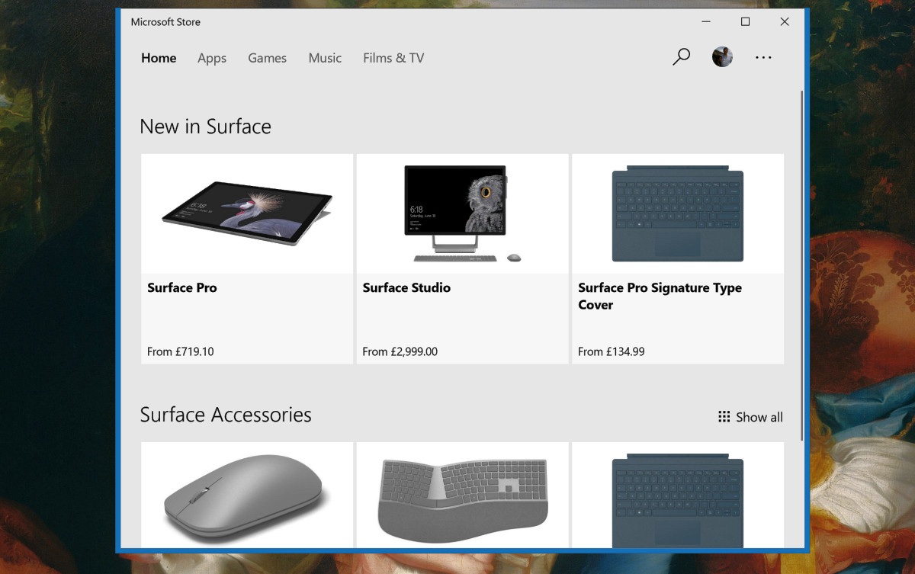Image resolution: width=915 pixels, height=574 pixels.
Task: Click the Surface Studio title text
Action: point(406,287)
